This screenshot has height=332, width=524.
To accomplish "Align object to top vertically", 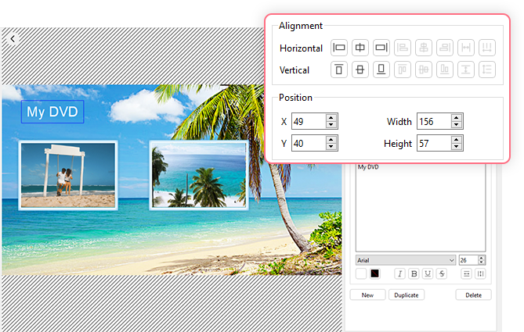I will 339,70.
